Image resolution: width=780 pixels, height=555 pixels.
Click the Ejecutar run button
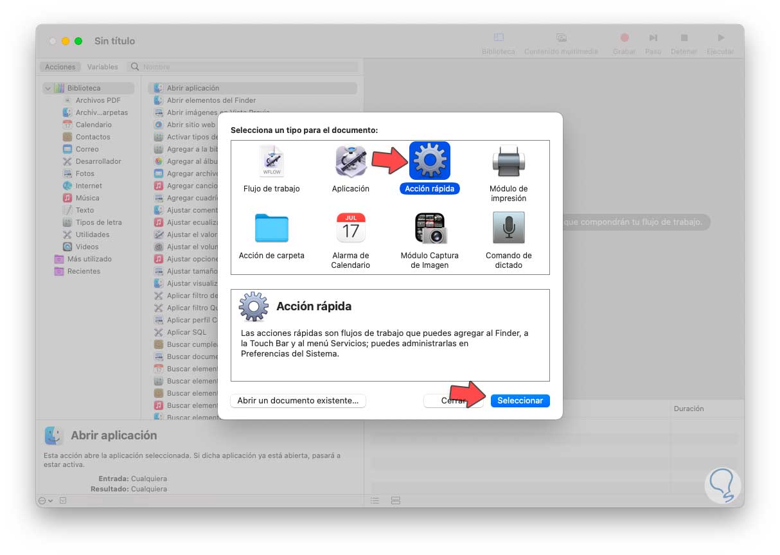pos(721,44)
